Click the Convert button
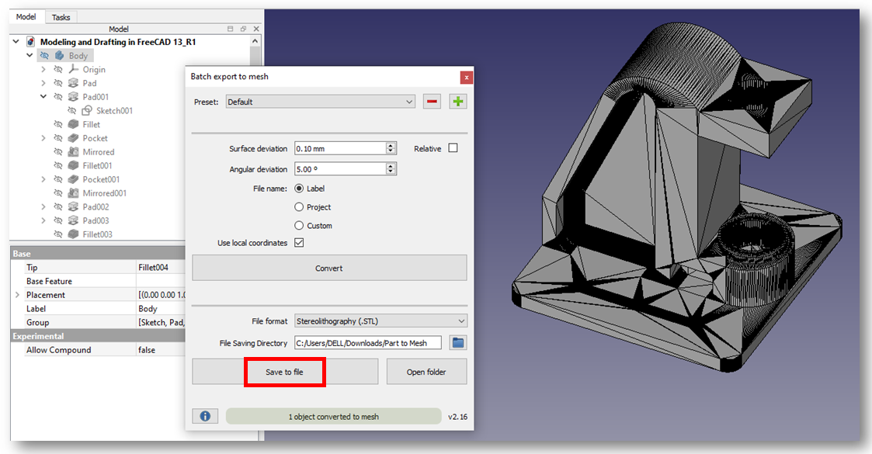Viewport: 872px width, 454px height. 329,268
